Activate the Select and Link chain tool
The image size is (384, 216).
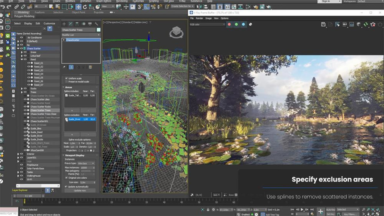click(x=17, y=7)
